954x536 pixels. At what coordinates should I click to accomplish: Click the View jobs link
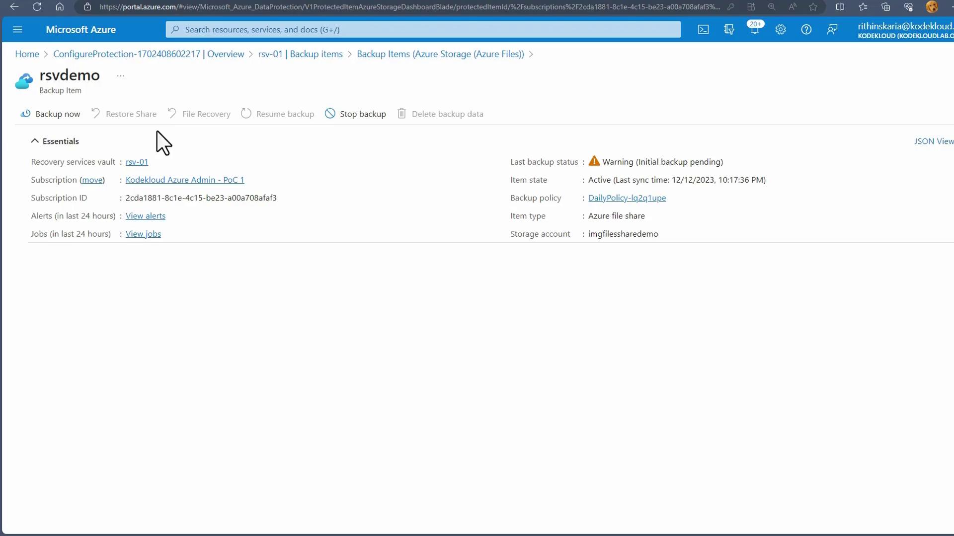[143, 234]
